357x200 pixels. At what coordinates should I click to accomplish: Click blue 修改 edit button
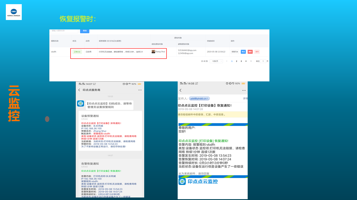[243, 52]
